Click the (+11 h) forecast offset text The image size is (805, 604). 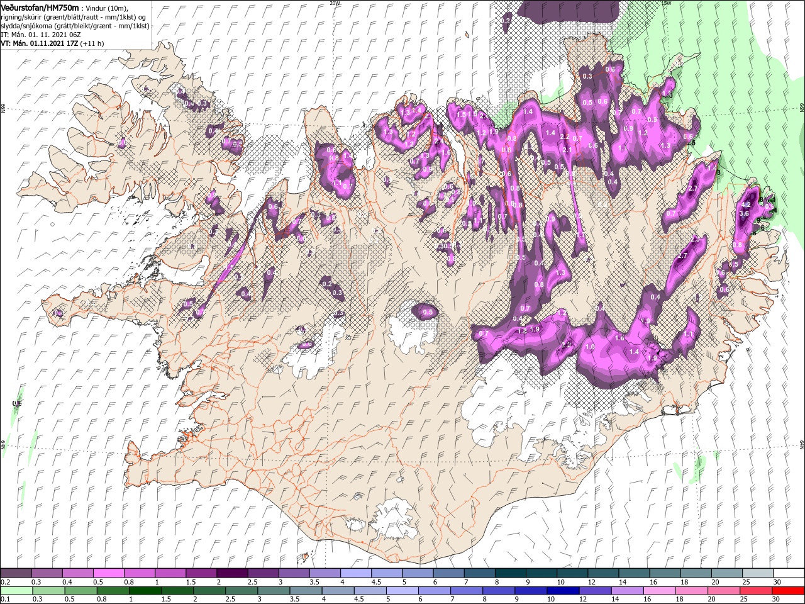tap(92, 43)
